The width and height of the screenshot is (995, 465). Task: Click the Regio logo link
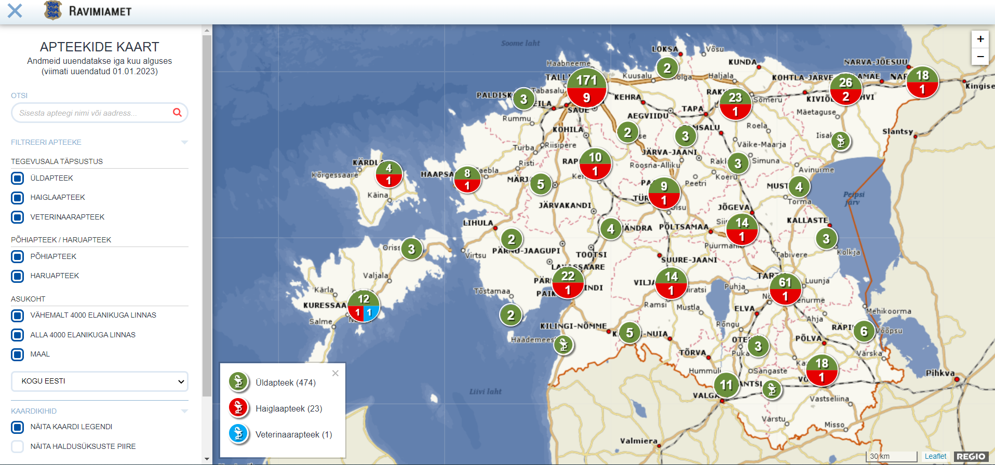[971, 456]
